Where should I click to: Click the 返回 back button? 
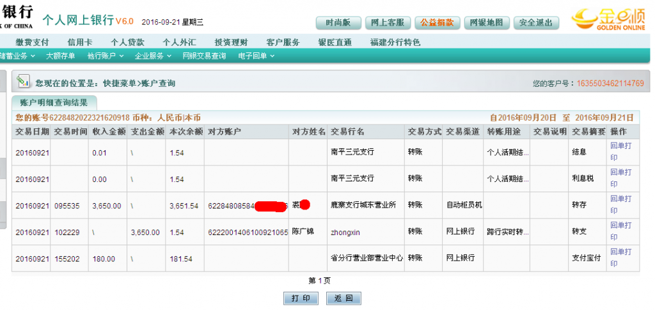coord(343,298)
